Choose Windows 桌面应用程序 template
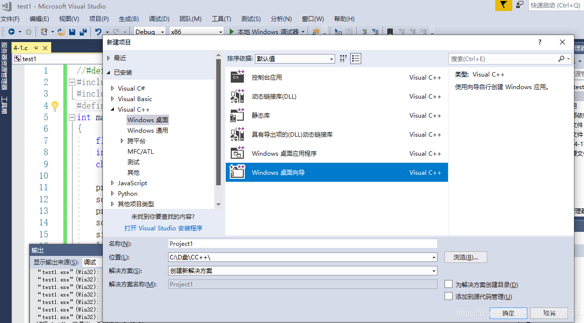Image resolution: width=584 pixels, height=323 pixels. pyautogui.click(x=337, y=153)
